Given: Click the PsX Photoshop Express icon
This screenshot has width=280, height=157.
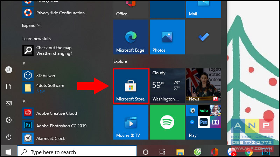Looking at the screenshot, I should click(x=204, y=122).
